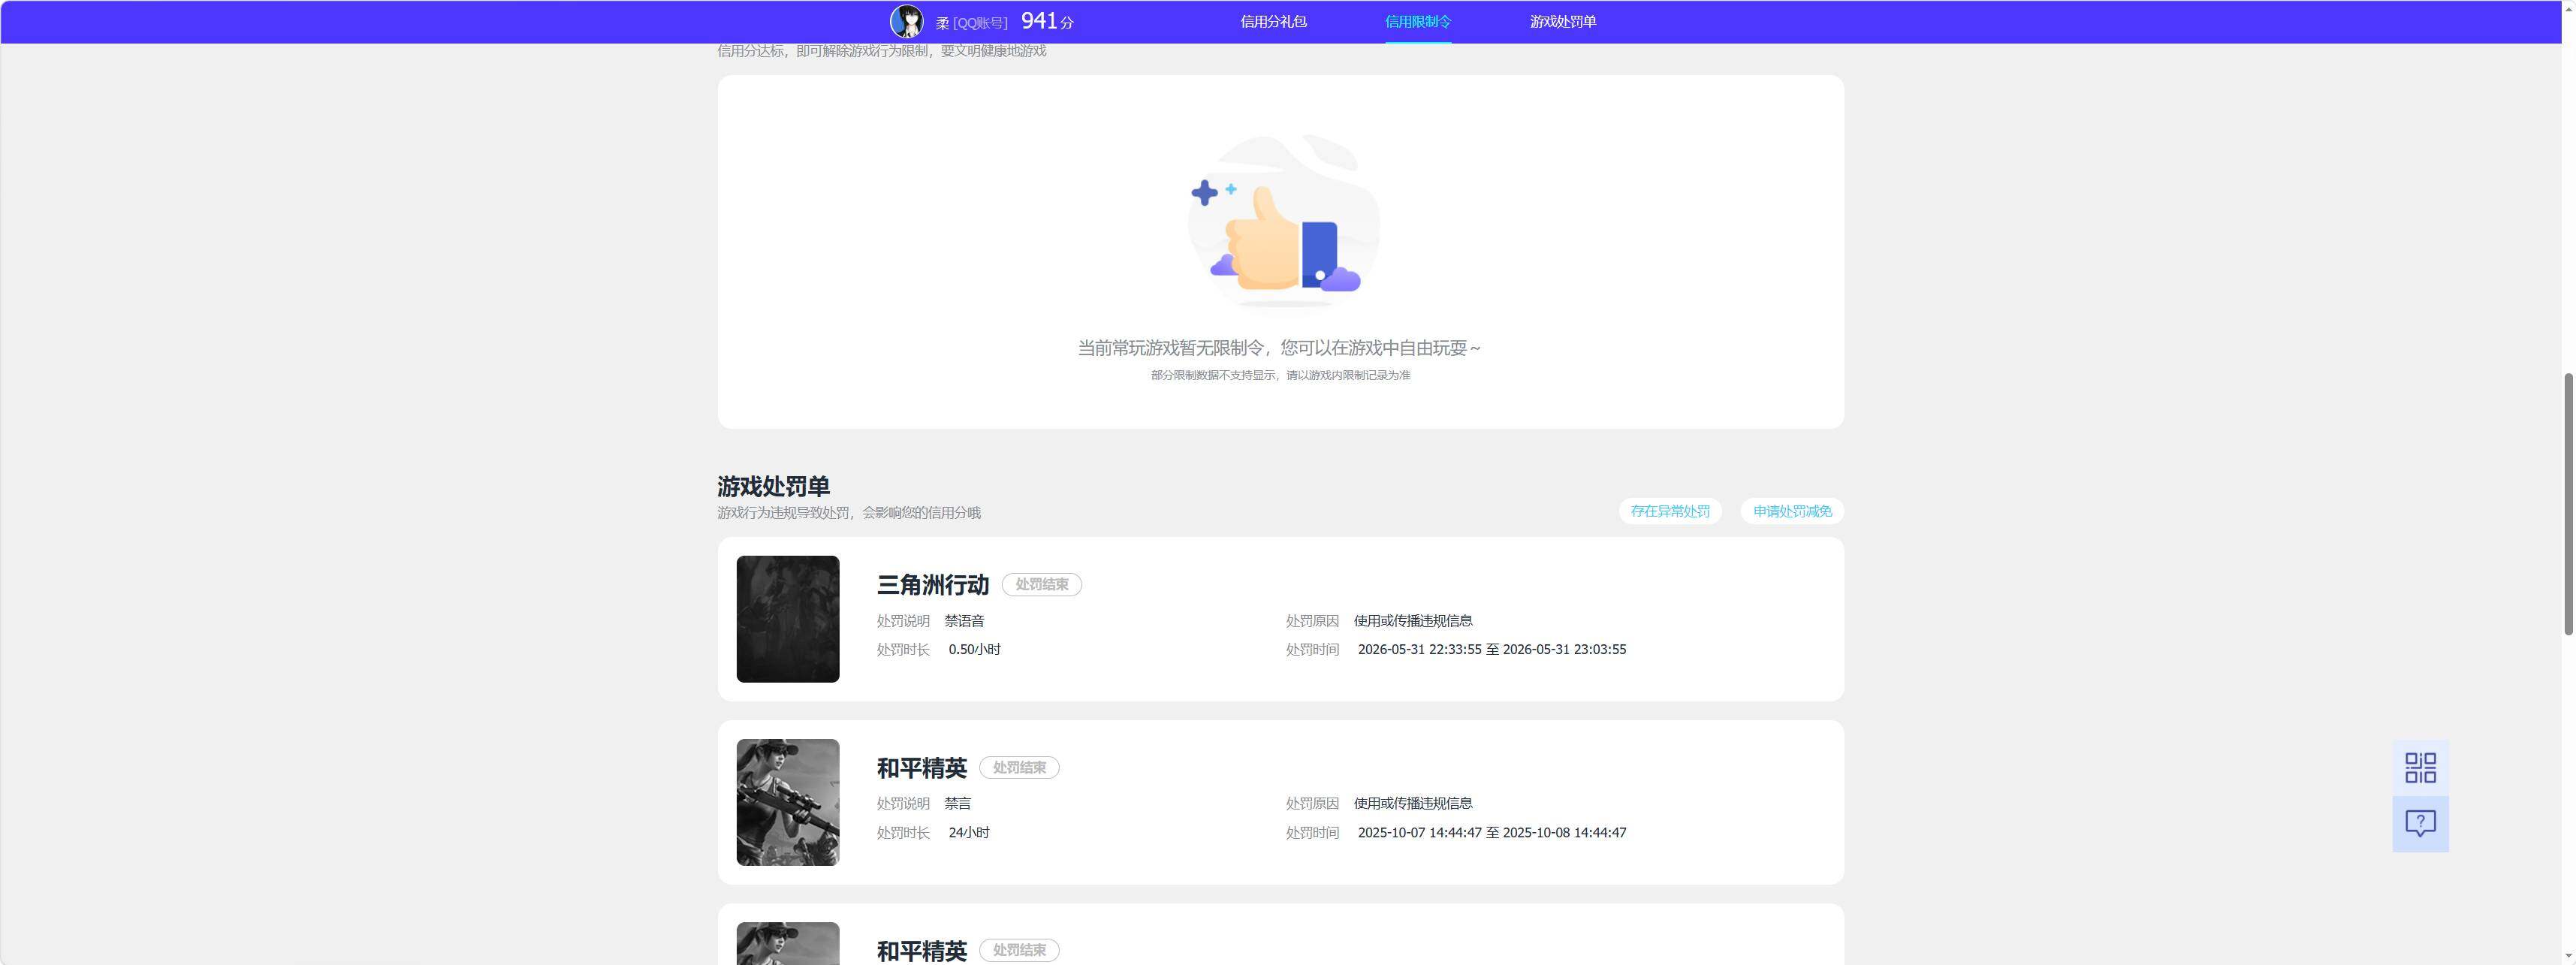Open the help feedback floating icon
The image size is (2576, 965).
[2420, 824]
